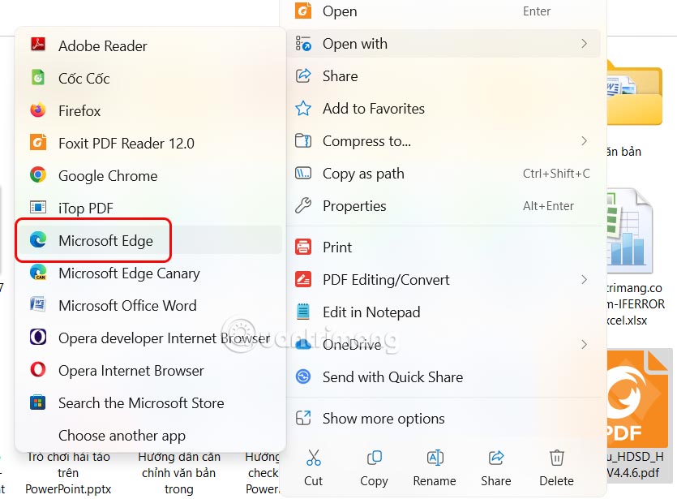Click the OneDrive cloud icon
The width and height of the screenshot is (677, 499).
(x=303, y=344)
